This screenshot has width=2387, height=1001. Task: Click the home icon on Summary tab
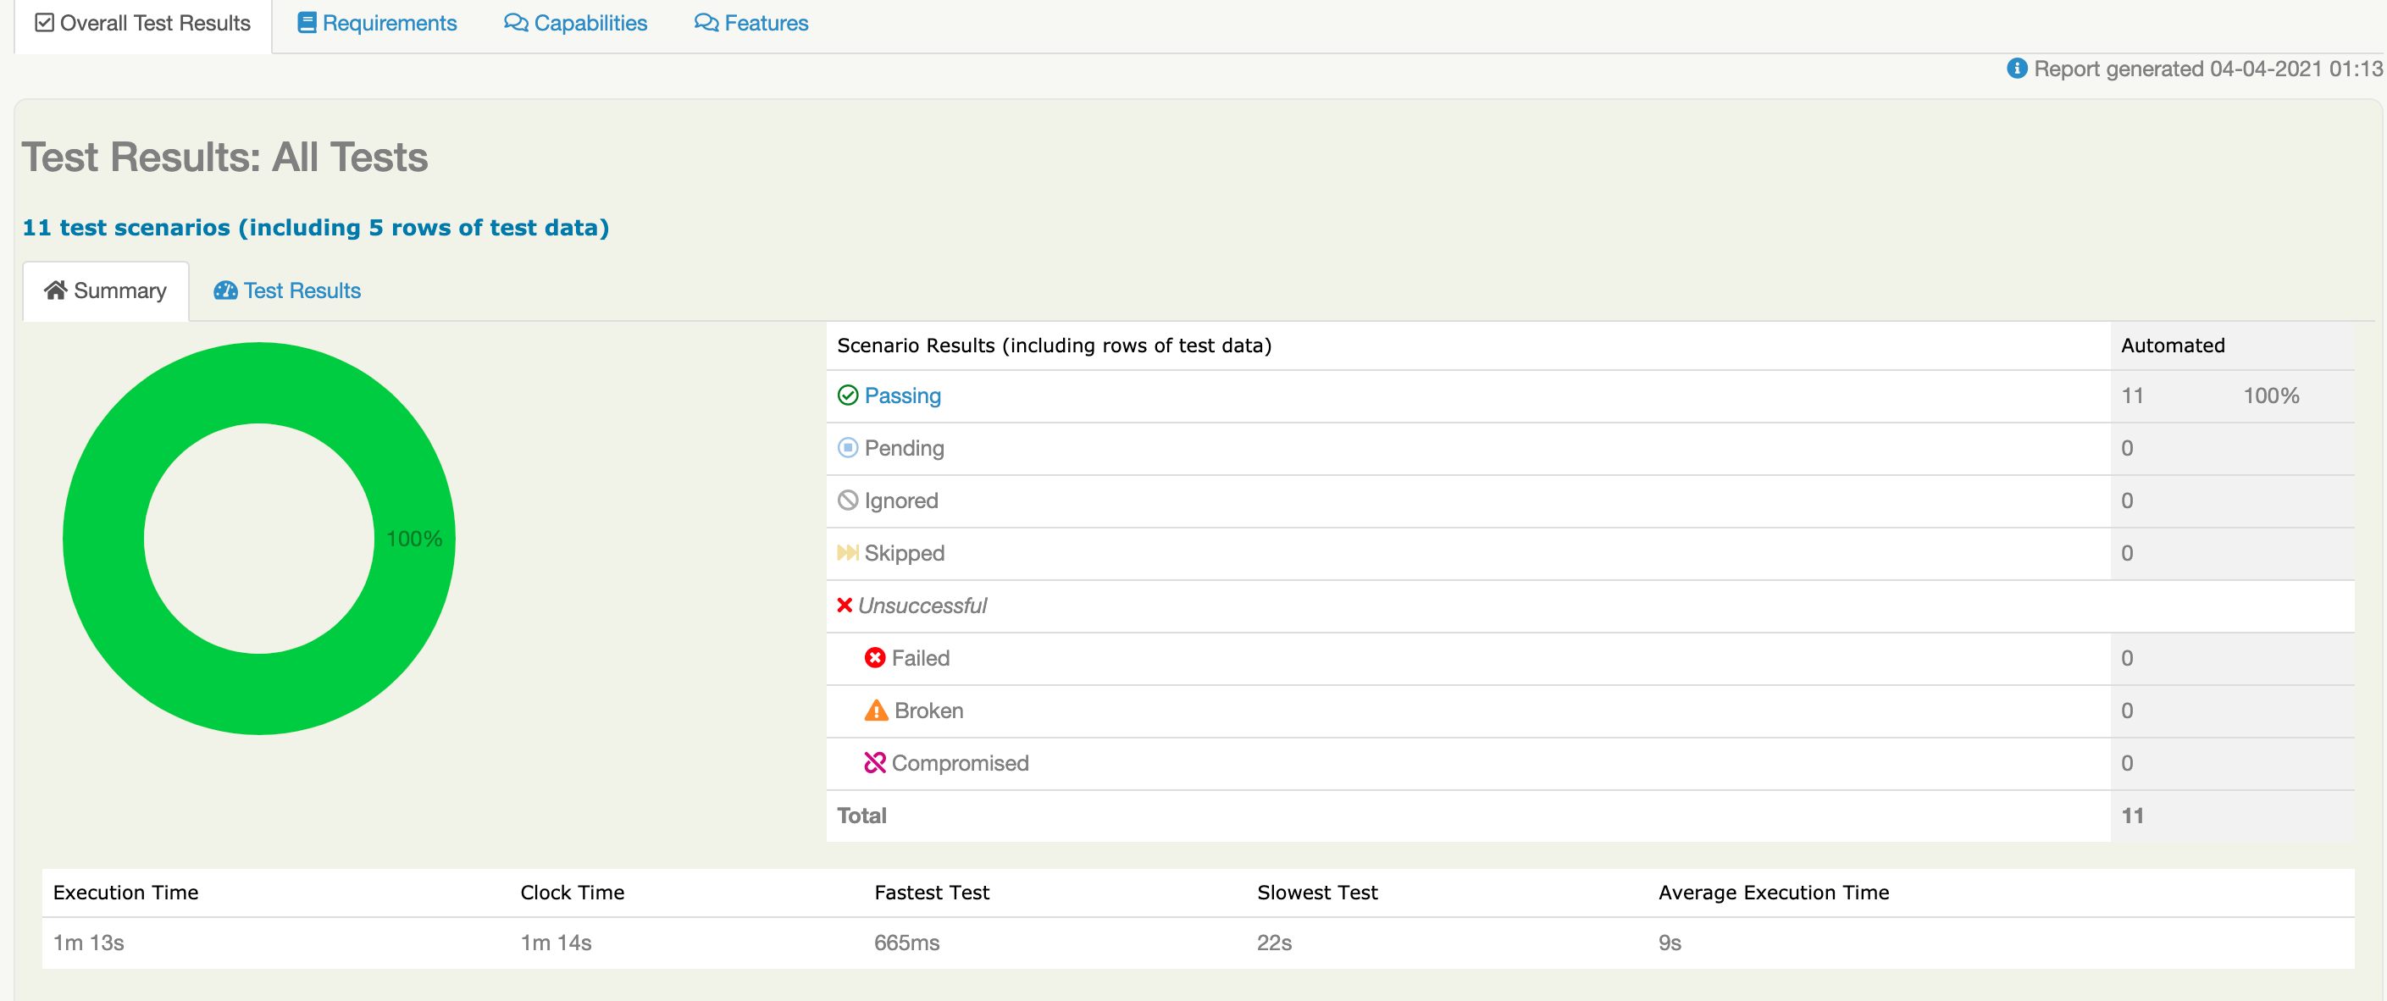click(x=55, y=291)
